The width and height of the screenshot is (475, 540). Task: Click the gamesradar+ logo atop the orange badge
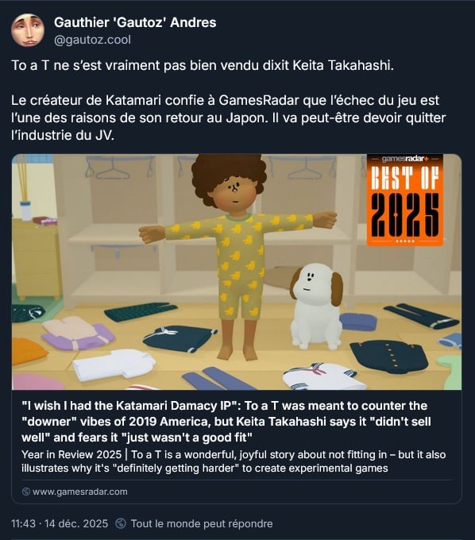coord(405,158)
